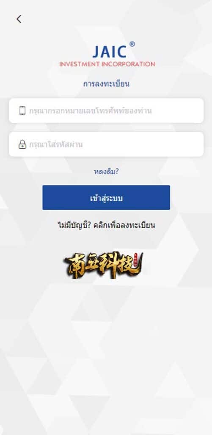Open the หลงลืม? forgot password link
This screenshot has width=212, height=435.
pos(106,172)
